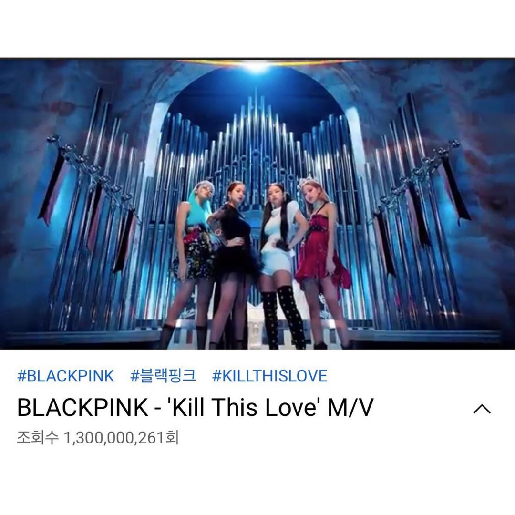Open the #KILLTHISLOVE hashtag link
The image size is (515, 515).
[x=269, y=376]
